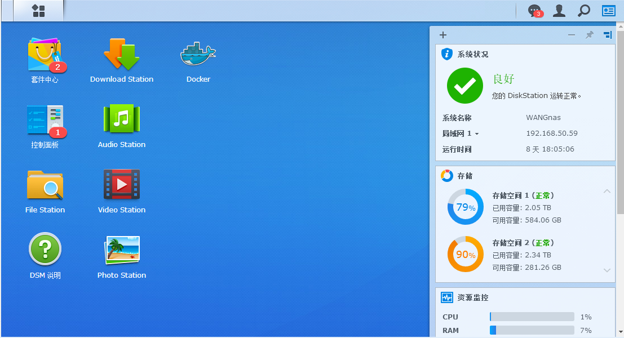Image resolution: width=624 pixels, height=338 pixels.
Task: Click the Resource Monitor (资源监控) icon
Action: coord(447,297)
